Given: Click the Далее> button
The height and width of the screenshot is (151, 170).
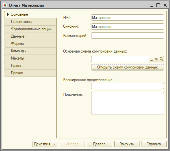Looking at the screenshot, I should tap(99, 144).
